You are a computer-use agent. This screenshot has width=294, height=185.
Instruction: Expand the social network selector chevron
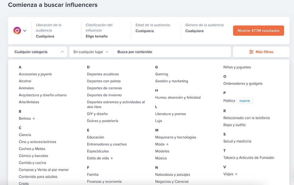click(x=25, y=31)
